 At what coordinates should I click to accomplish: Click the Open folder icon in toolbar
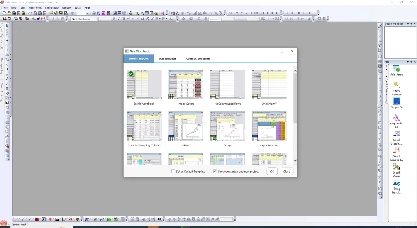51,13
